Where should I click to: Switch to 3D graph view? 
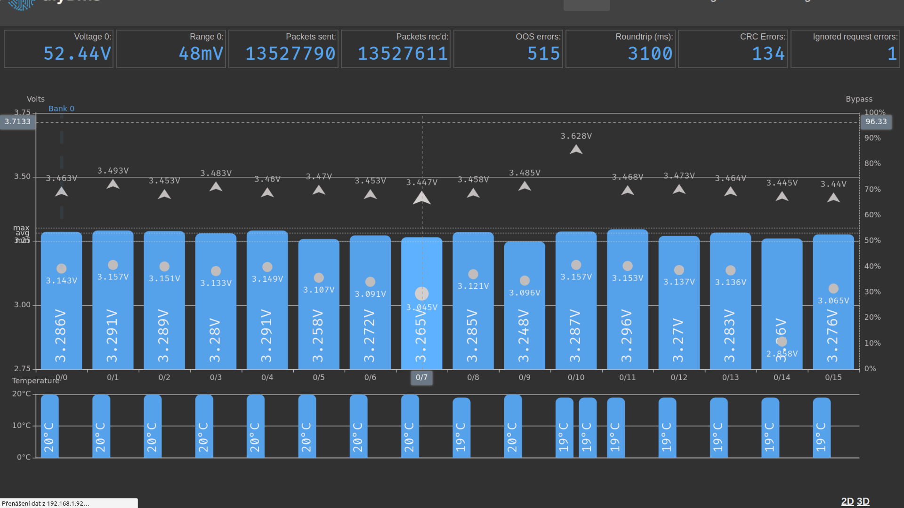pyautogui.click(x=863, y=501)
